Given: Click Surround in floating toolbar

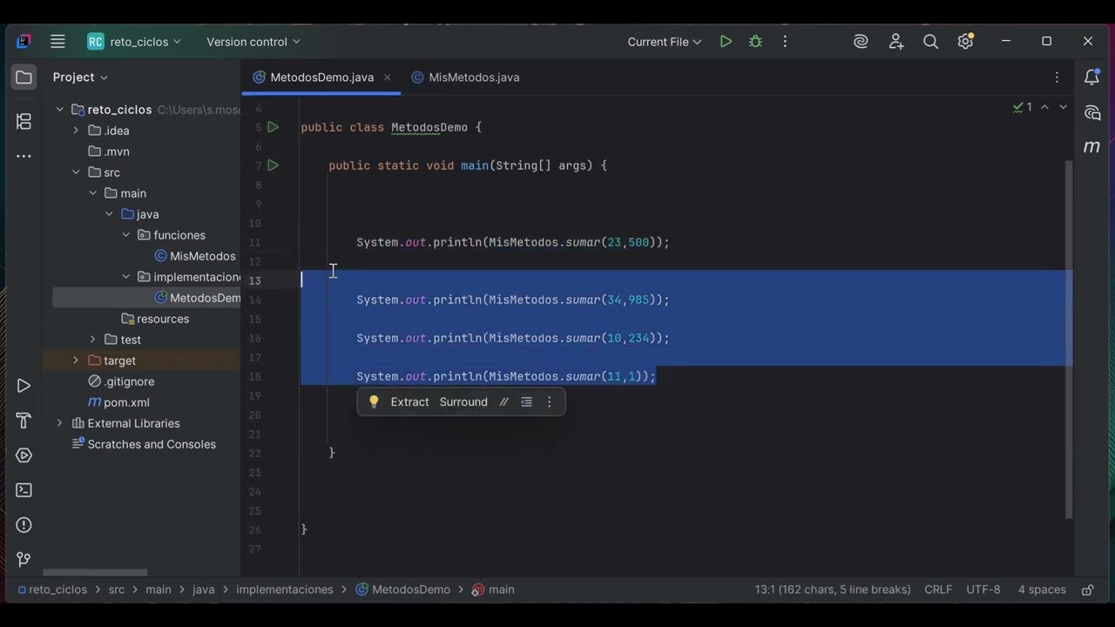Looking at the screenshot, I should coord(463,401).
